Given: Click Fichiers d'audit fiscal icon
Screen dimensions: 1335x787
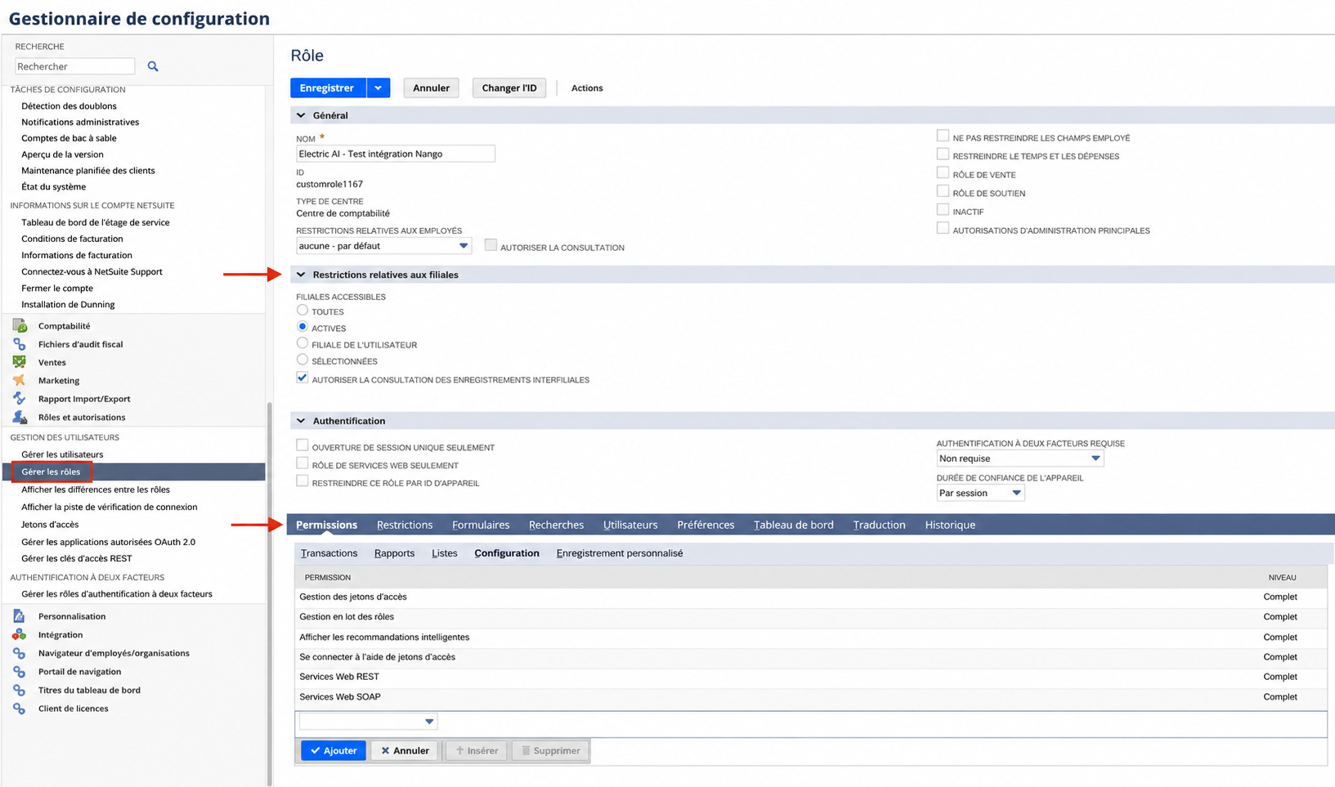Looking at the screenshot, I should coord(20,344).
